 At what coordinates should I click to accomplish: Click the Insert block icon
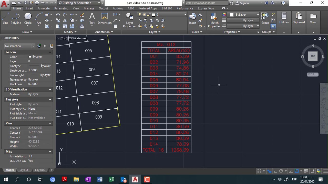193,18
